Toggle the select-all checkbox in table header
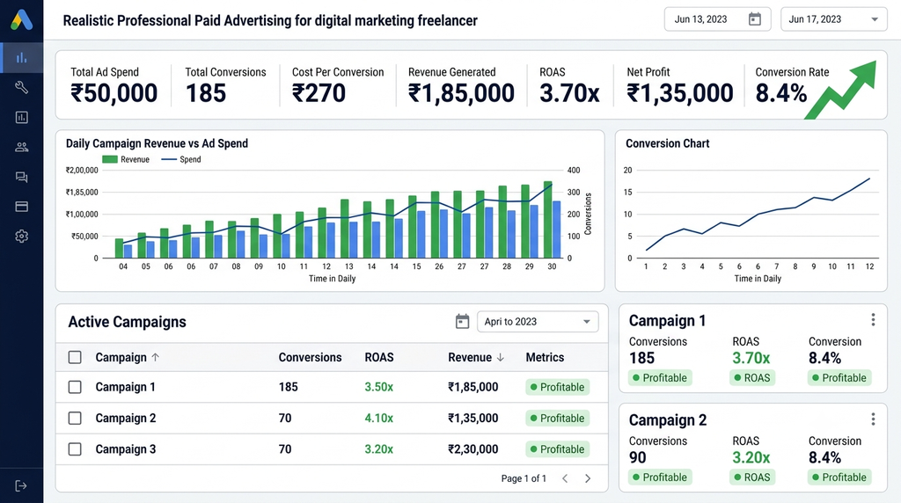This screenshot has width=901, height=503. tap(75, 357)
